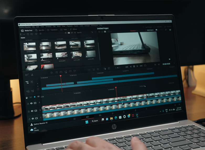Image resolution: width=205 pixels, height=150 pixels.
Task: Disable video on track 1
Action: click(x=36, y=118)
